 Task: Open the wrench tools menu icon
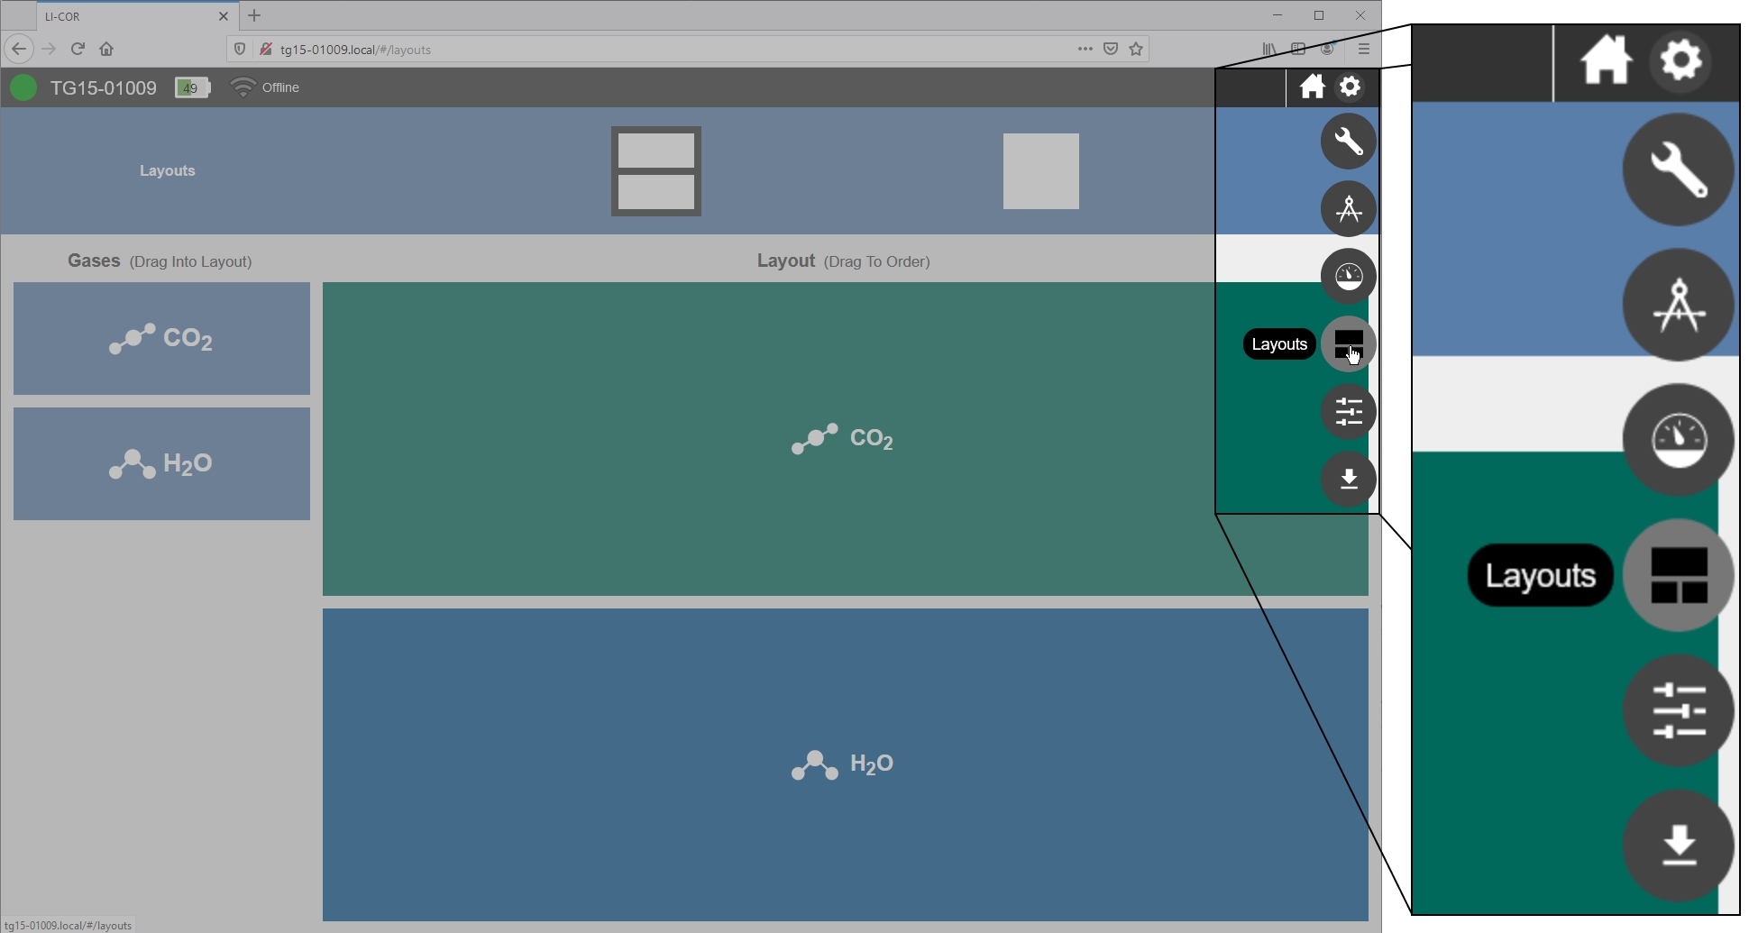(x=1348, y=142)
